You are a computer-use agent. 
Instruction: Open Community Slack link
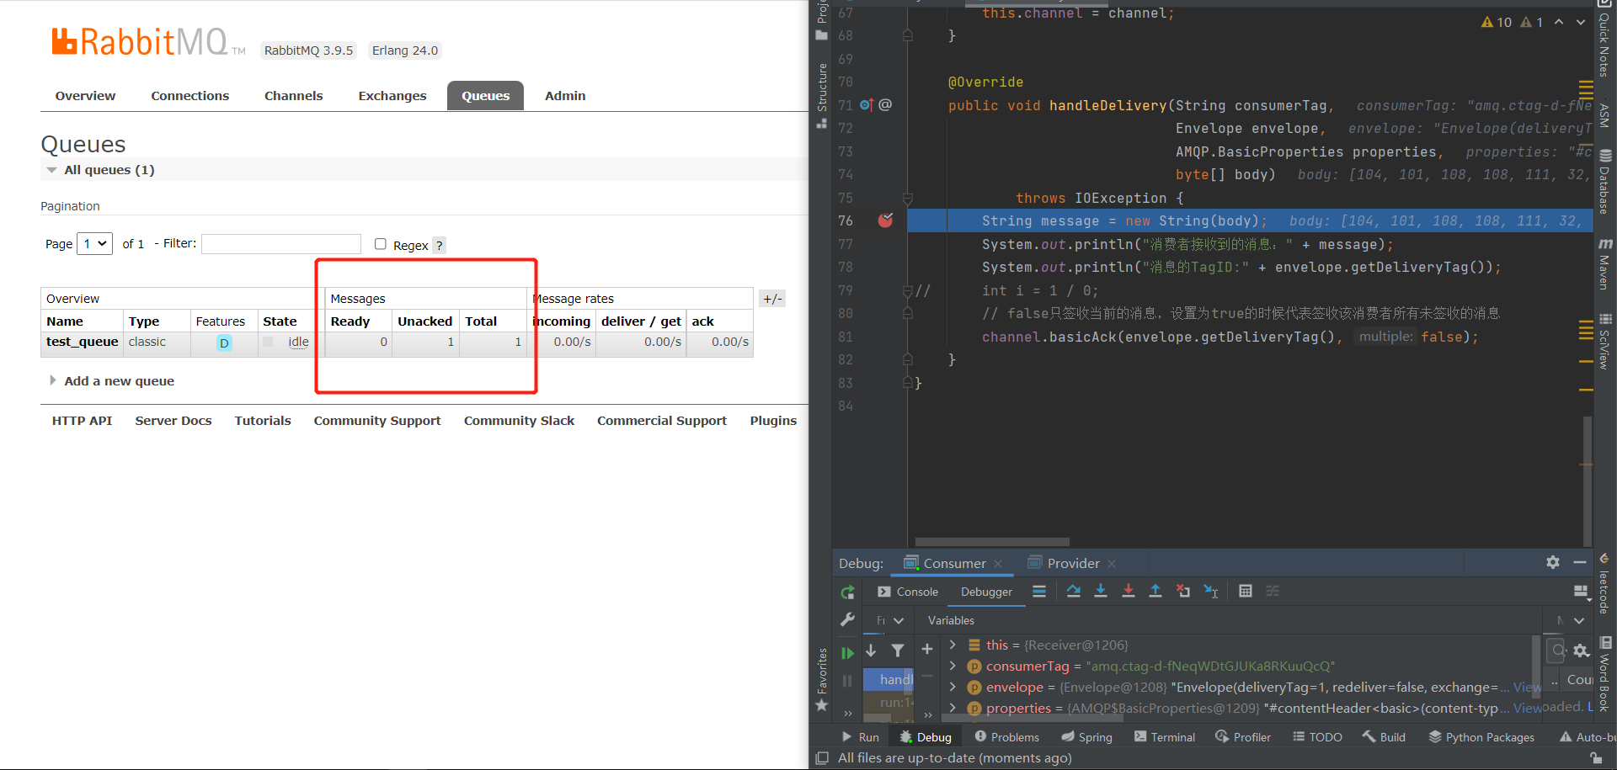pyautogui.click(x=519, y=421)
